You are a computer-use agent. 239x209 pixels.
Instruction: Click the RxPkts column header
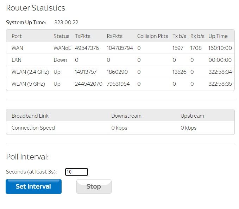pyautogui.click(x=114, y=36)
